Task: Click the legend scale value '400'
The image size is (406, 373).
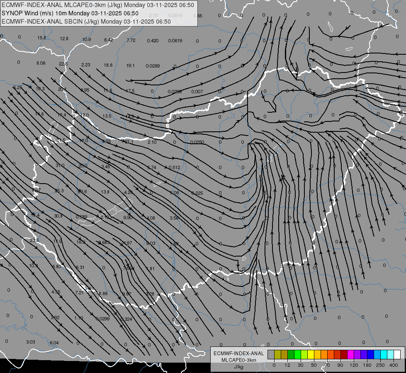Action: 394,365
